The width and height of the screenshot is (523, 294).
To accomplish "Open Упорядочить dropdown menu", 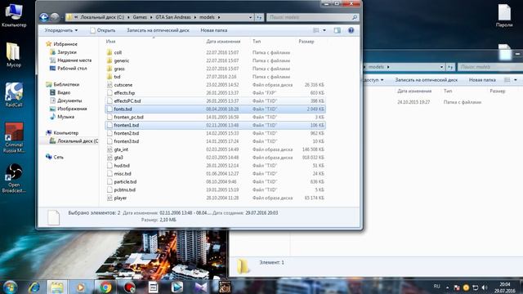I will coord(61,30).
